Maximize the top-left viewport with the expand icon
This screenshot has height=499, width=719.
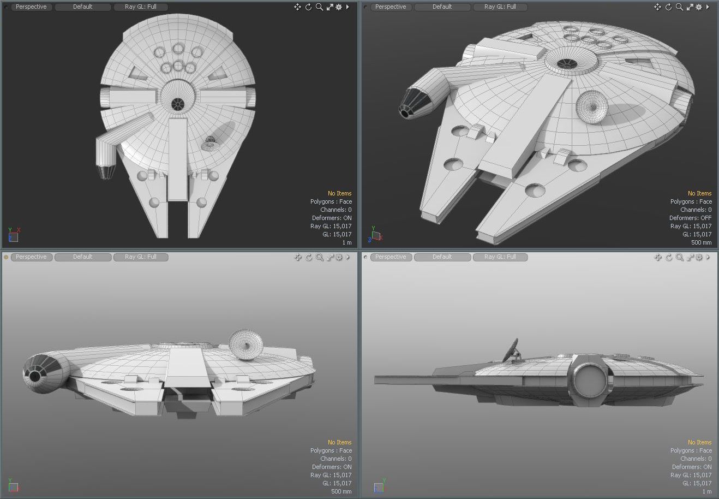pyautogui.click(x=329, y=7)
